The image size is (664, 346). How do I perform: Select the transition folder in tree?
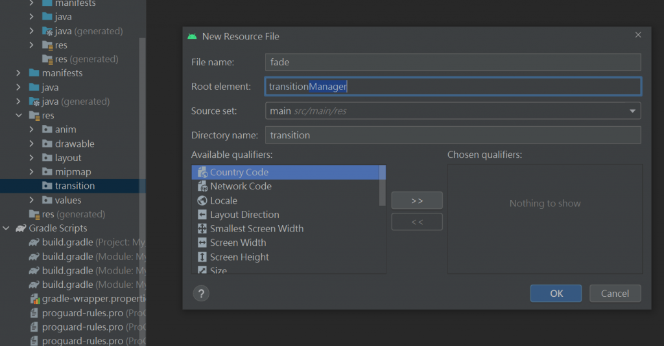(x=75, y=186)
